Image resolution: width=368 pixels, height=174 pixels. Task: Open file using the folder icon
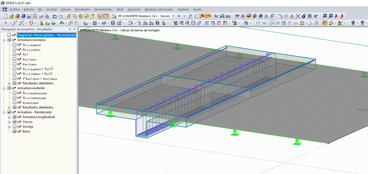[x=11, y=16]
